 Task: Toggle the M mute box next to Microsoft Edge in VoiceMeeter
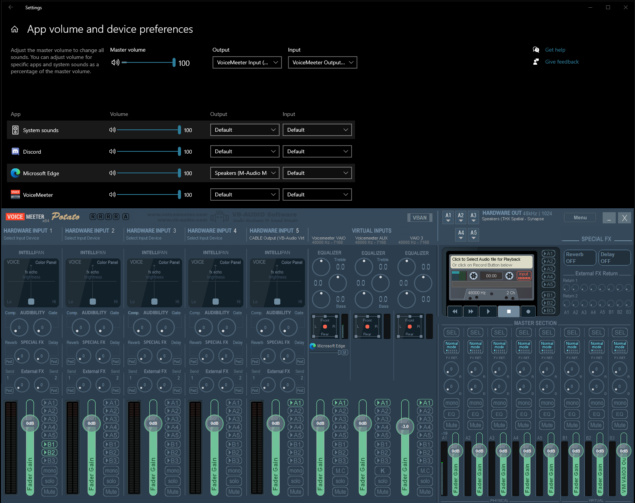pos(345,352)
